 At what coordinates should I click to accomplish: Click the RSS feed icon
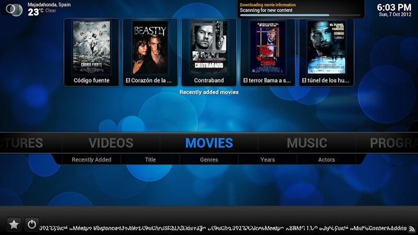[x=412, y=228]
